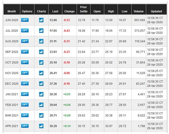Select the JUN 2020 month cell
169x134 pixels.
tap(12, 20)
